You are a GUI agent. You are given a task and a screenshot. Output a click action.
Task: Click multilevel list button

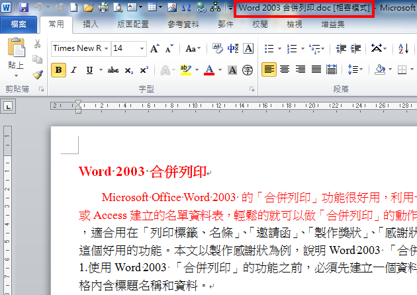click(x=316, y=49)
